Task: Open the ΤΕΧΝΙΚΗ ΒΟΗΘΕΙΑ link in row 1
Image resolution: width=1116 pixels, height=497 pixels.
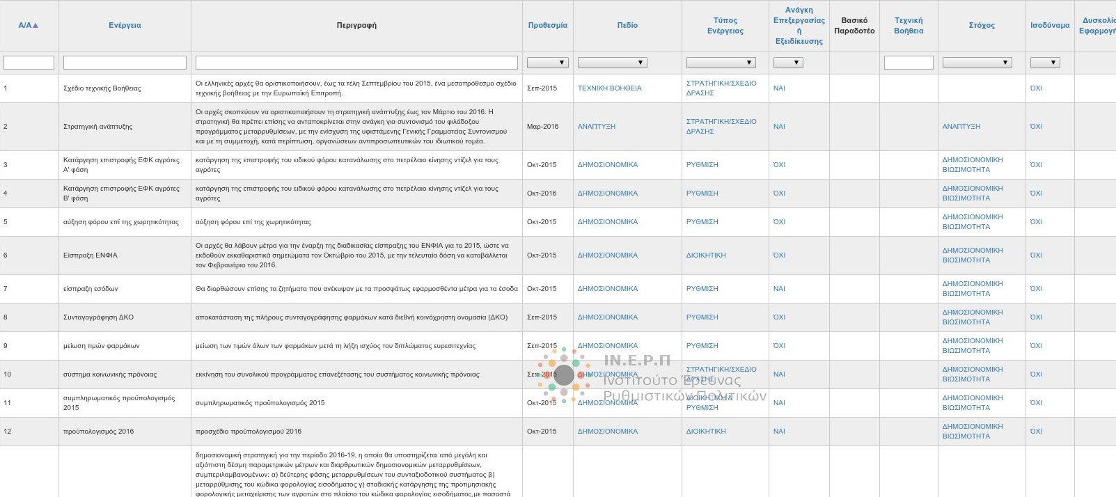Action: (x=610, y=88)
